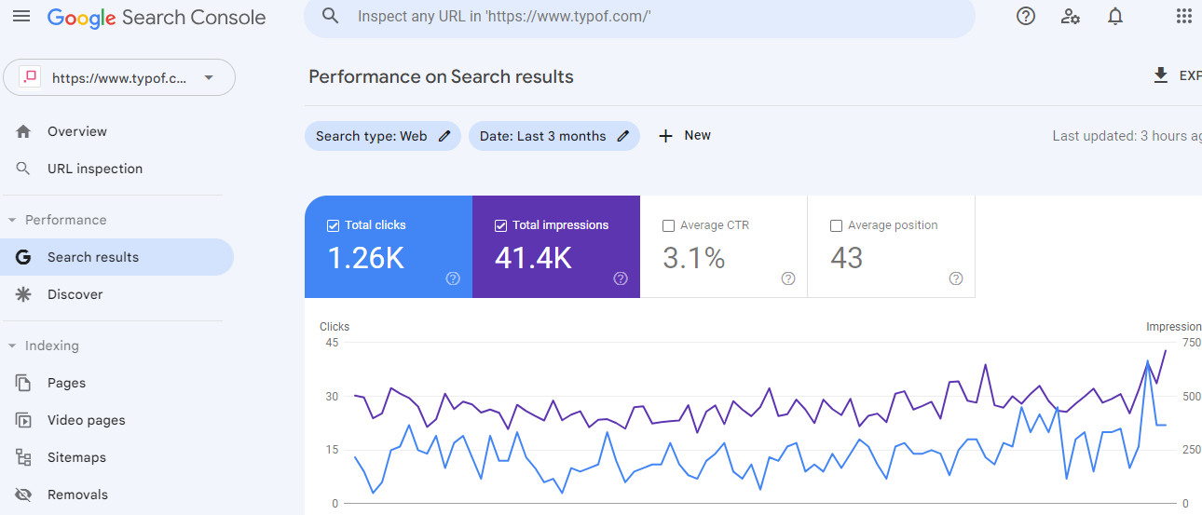Open users and permissions settings icon
1202x515 pixels.
pyautogui.click(x=1071, y=16)
